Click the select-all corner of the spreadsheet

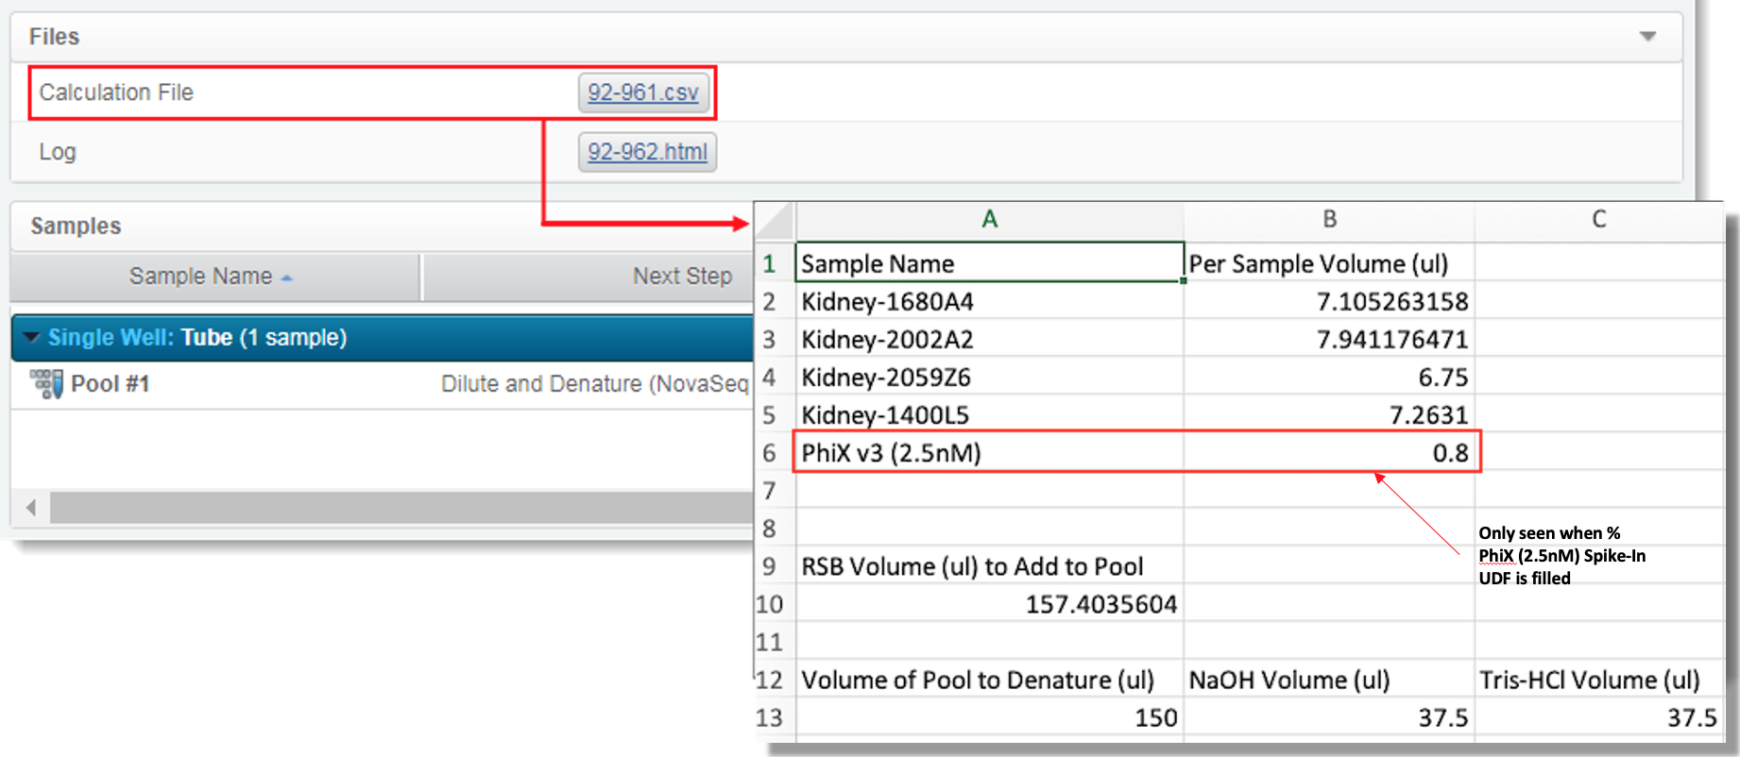pyautogui.click(x=776, y=223)
